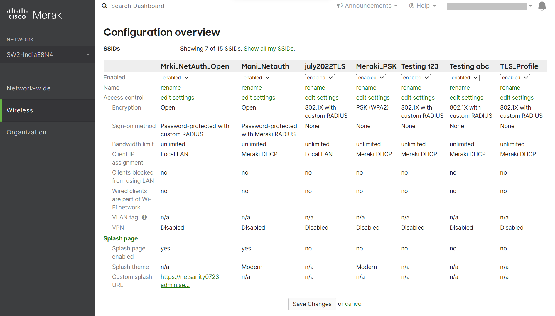Screen dimensions: 555x316
Task: Select the Mrki_NetAuth_Open column header
Action: coord(195,66)
